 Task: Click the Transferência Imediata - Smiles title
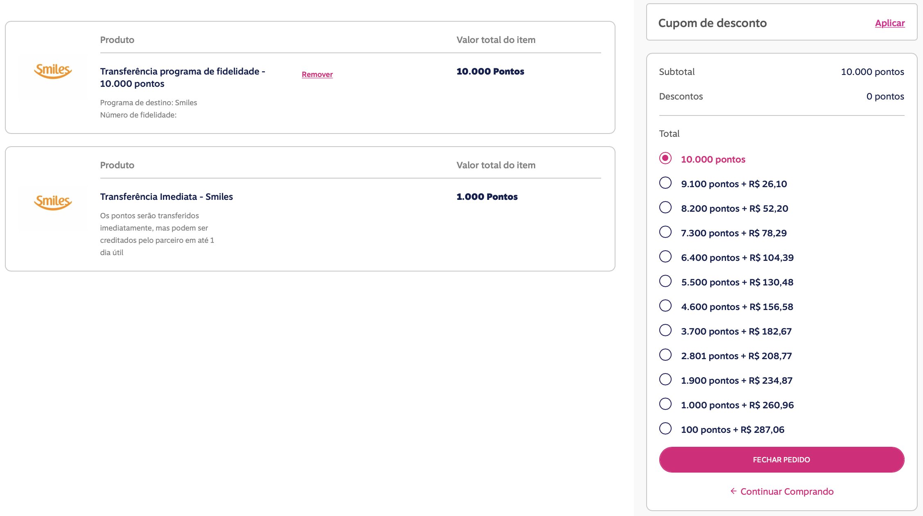pyautogui.click(x=166, y=197)
